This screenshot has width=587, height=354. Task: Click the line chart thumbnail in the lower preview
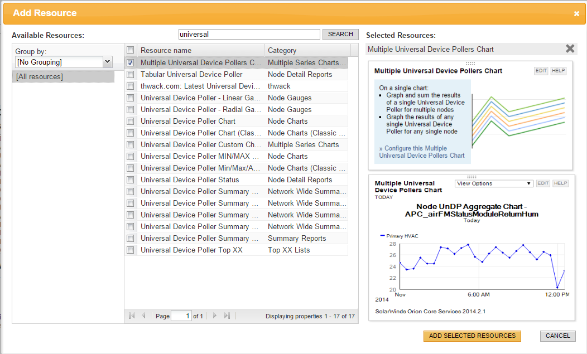coord(482,266)
